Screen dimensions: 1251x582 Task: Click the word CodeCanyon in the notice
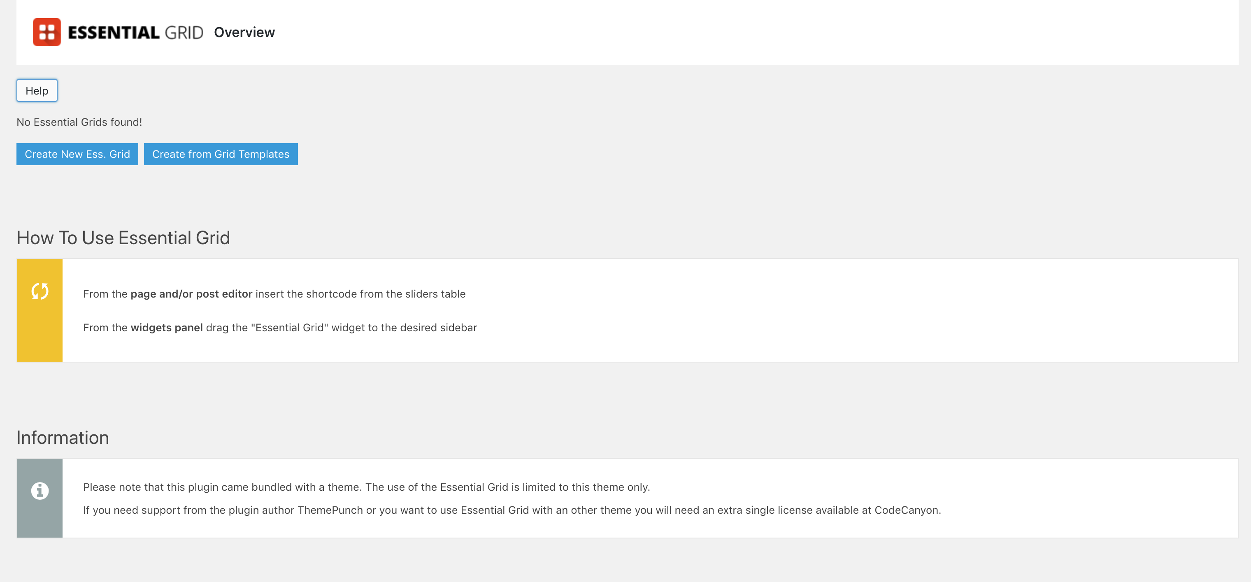pos(906,510)
